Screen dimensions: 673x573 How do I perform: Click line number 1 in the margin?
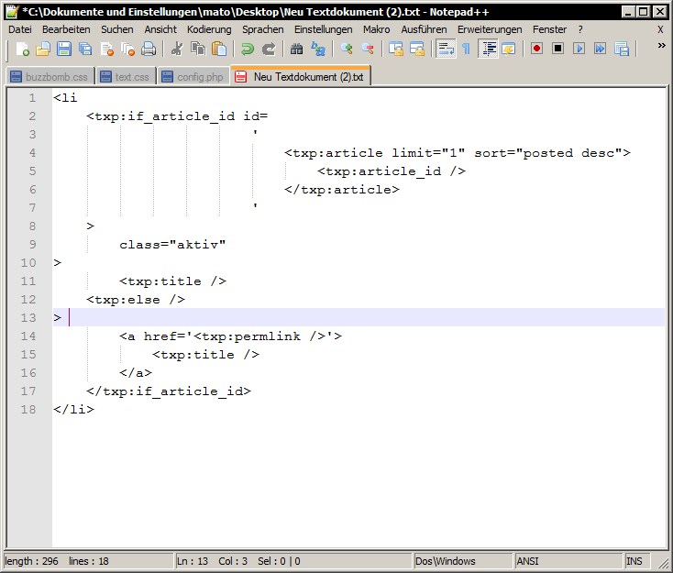tap(33, 98)
